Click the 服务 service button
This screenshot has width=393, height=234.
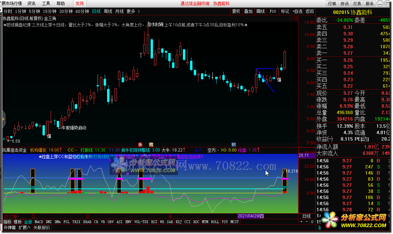370,3
